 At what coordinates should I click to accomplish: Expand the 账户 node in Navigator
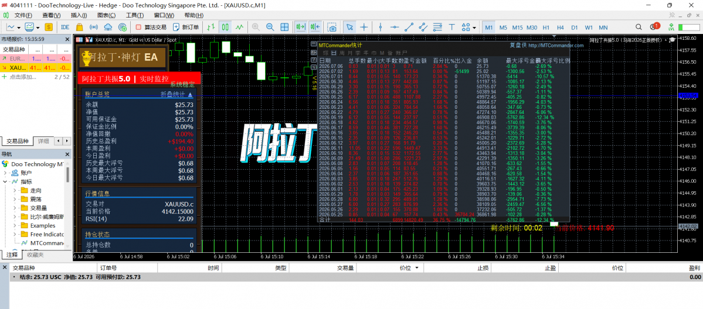(6, 173)
